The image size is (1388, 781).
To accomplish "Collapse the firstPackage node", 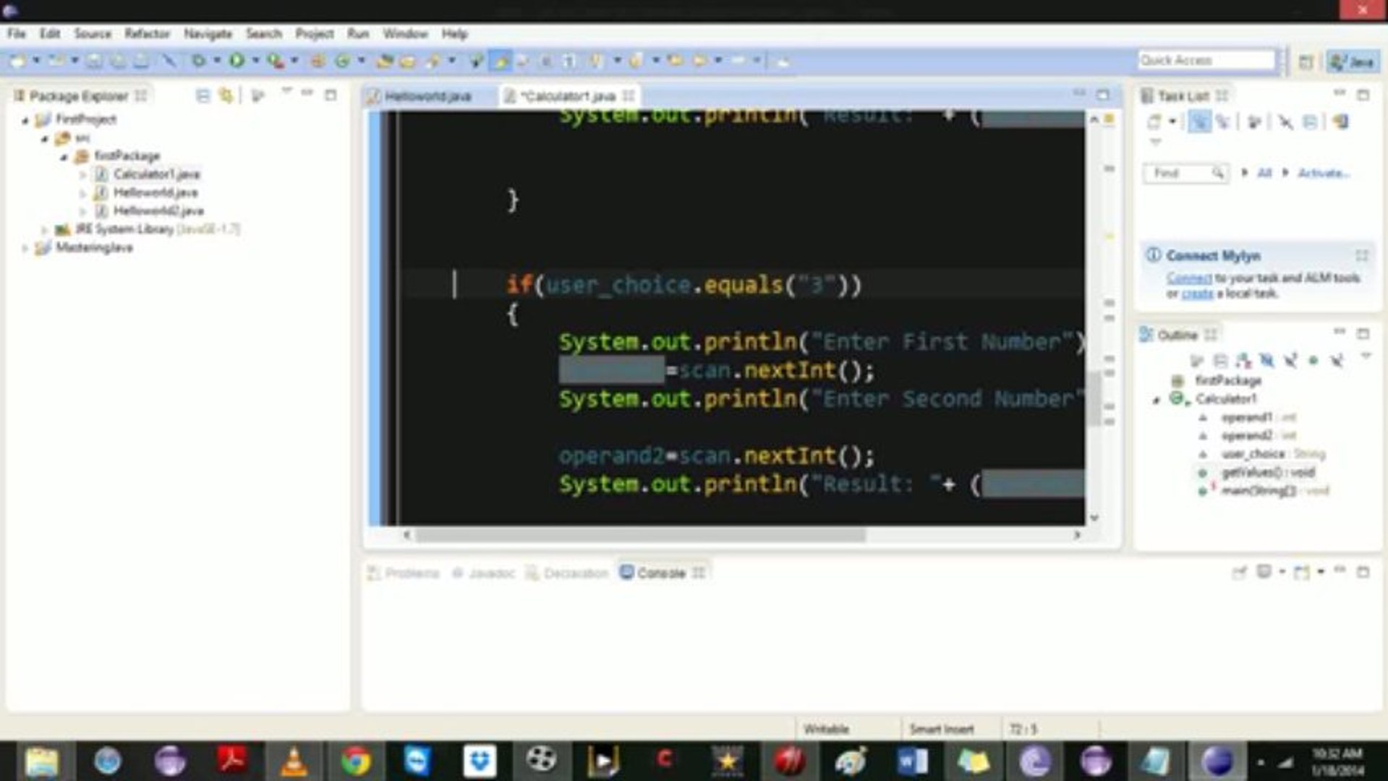I will coord(64,155).
